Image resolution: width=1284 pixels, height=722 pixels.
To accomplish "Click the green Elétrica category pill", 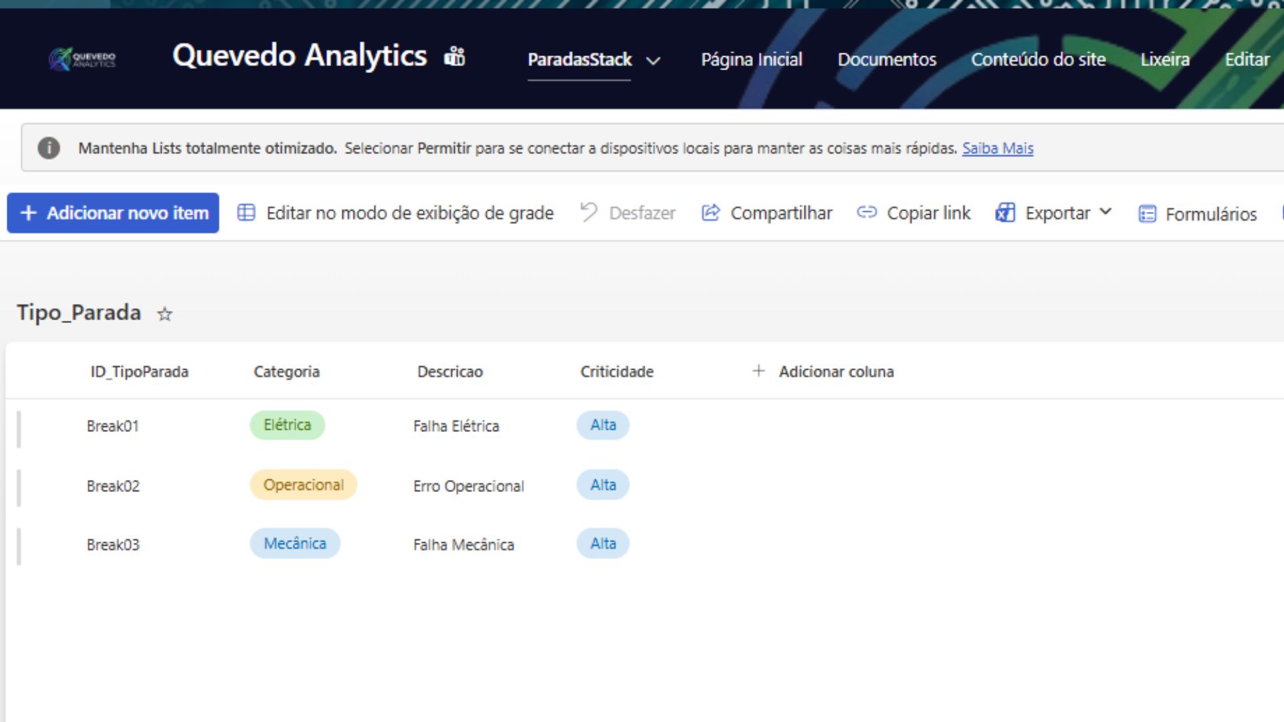I will pyautogui.click(x=287, y=425).
